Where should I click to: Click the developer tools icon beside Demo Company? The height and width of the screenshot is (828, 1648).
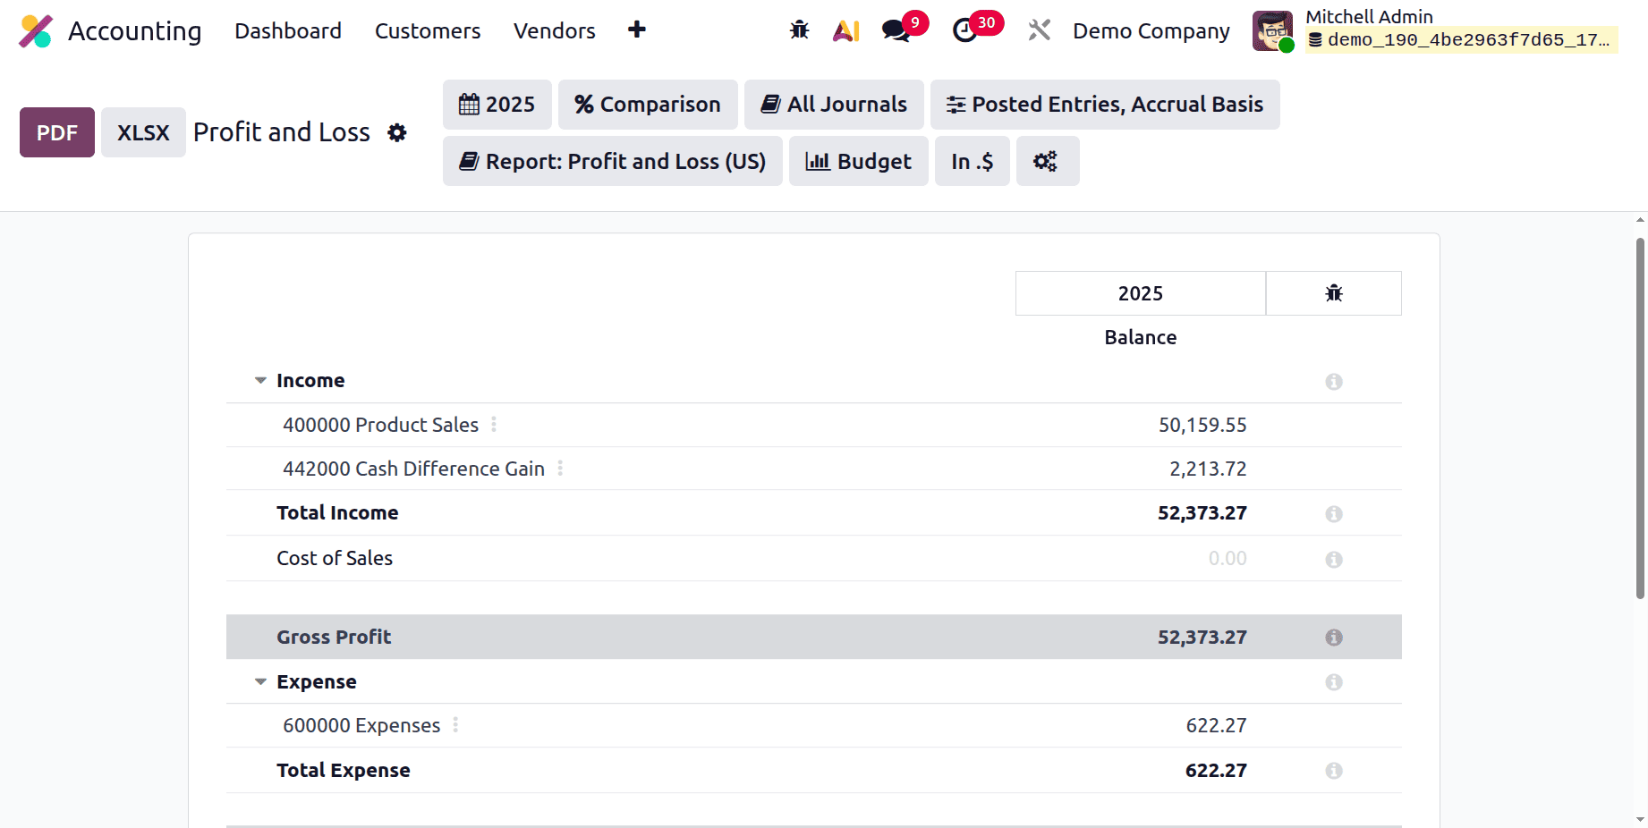[1039, 30]
